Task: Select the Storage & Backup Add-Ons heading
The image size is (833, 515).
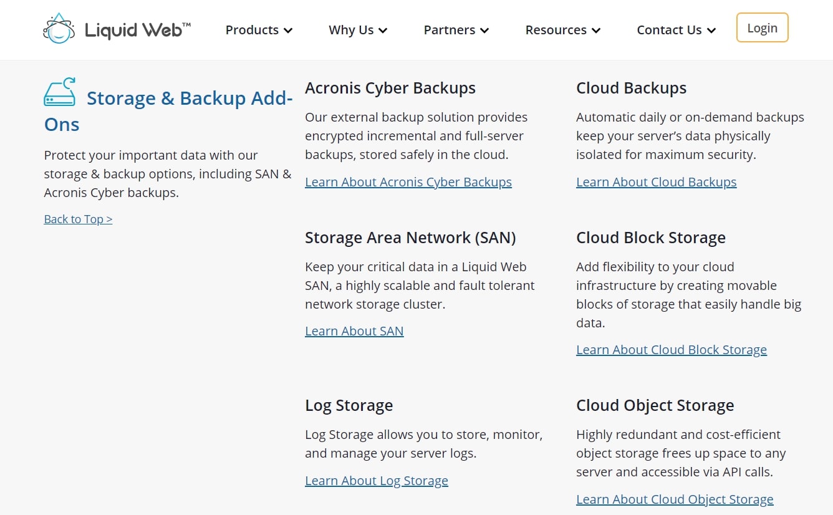Action: [168, 111]
